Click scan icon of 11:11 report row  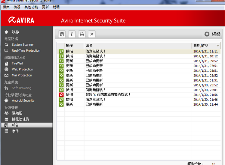(x=61, y=51)
